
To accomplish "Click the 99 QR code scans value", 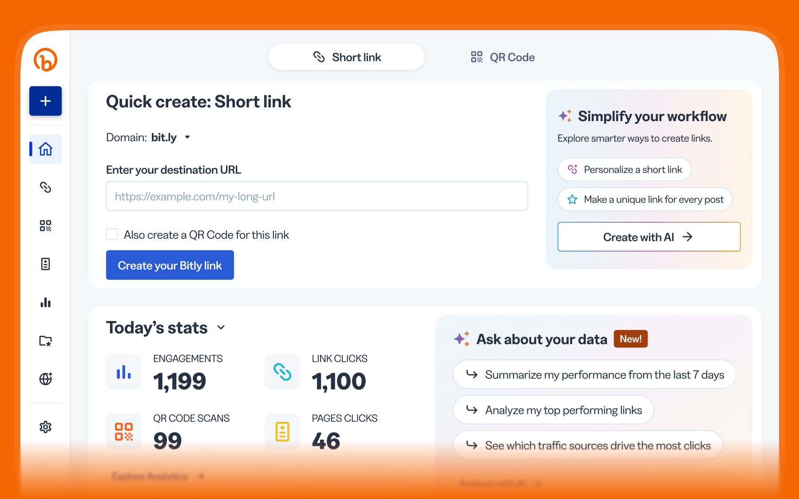I will (x=168, y=441).
